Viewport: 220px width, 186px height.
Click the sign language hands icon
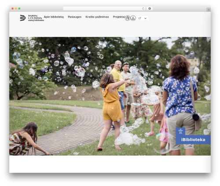pyautogui.click(x=128, y=18)
